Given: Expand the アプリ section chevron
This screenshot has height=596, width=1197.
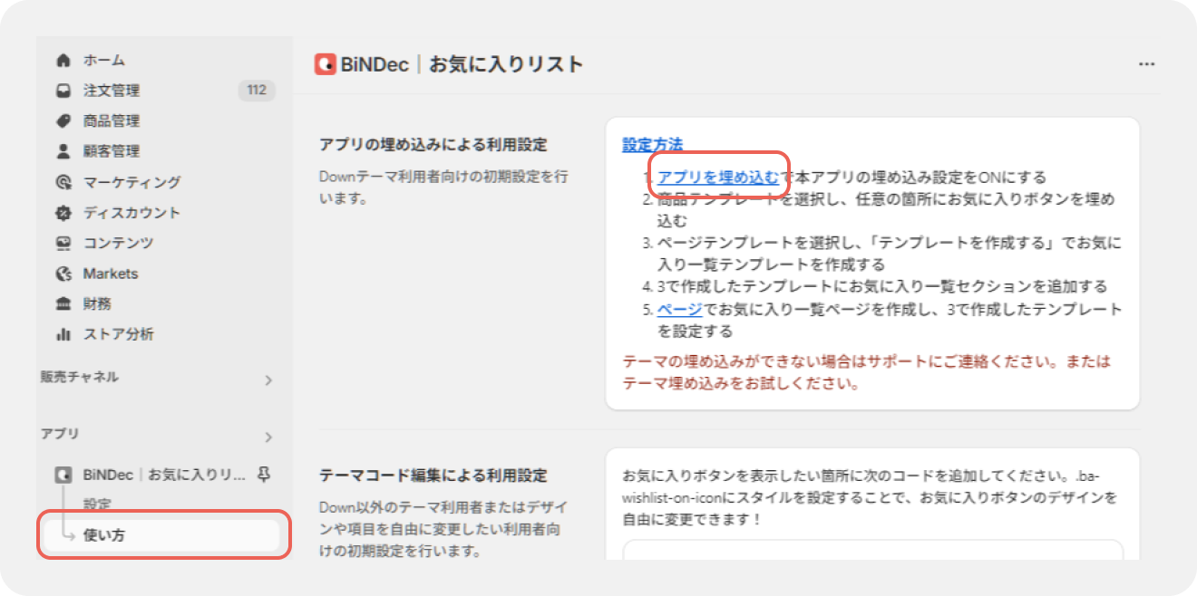Looking at the screenshot, I should (x=268, y=437).
